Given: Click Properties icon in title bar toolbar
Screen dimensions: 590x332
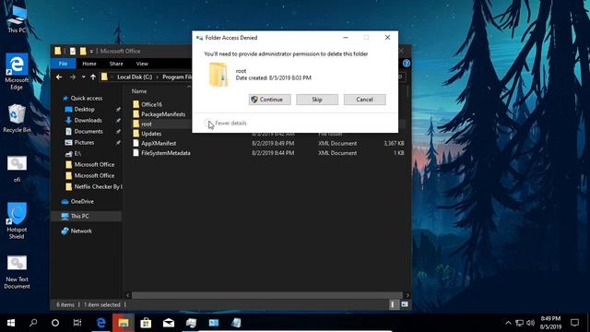Looking at the screenshot, I should (73, 52).
